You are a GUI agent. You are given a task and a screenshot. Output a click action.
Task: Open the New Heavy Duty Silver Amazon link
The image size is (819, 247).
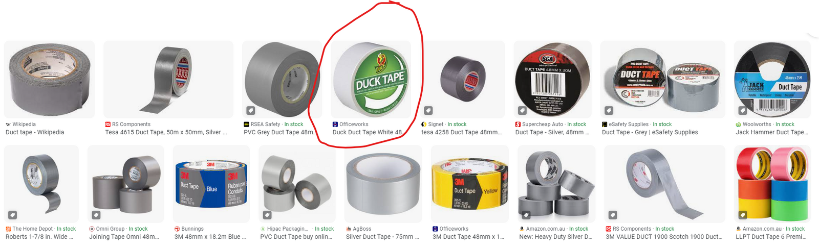pyautogui.click(x=555, y=237)
